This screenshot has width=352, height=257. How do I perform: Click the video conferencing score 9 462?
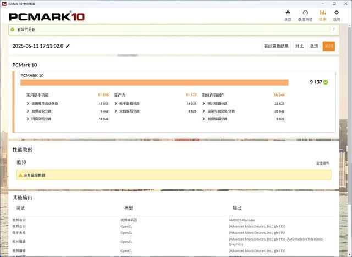coord(105,111)
